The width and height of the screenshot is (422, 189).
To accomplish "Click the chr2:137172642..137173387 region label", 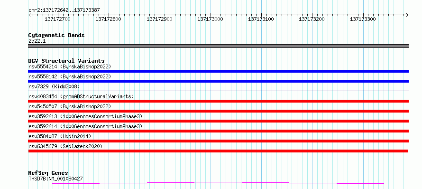I will (x=64, y=10).
